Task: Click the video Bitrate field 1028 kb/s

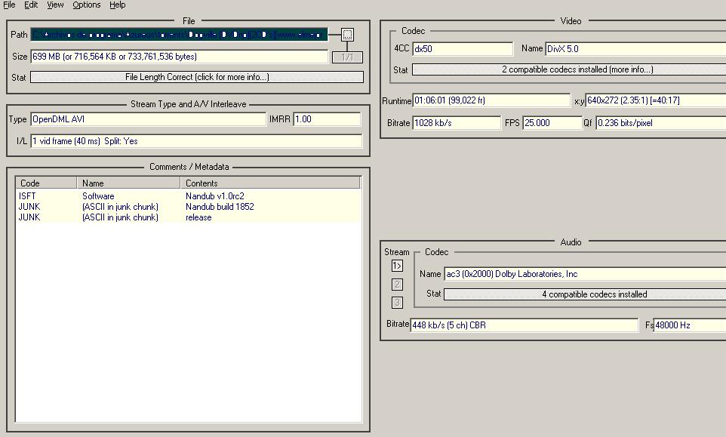Action: coord(457,123)
